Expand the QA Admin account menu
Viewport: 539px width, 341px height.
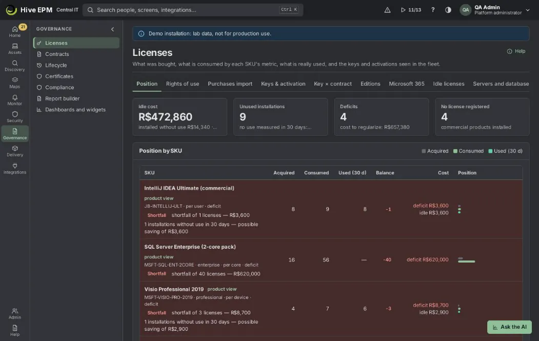point(495,10)
